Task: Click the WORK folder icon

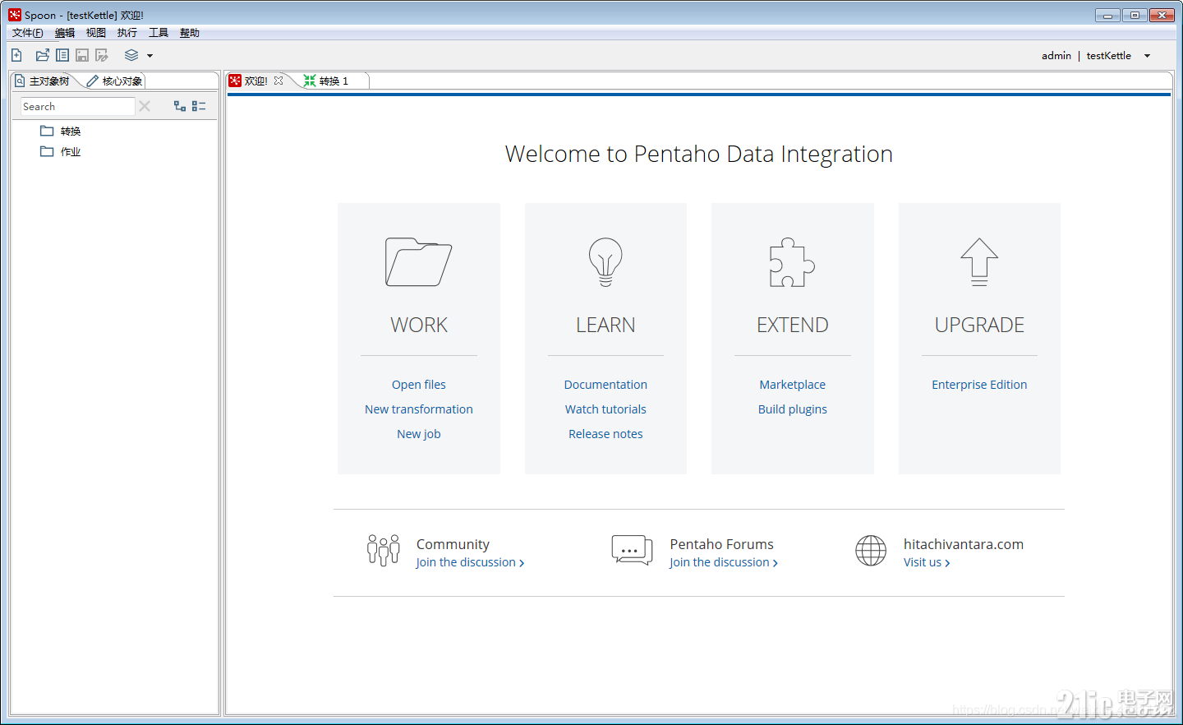Action: point(418,262)
